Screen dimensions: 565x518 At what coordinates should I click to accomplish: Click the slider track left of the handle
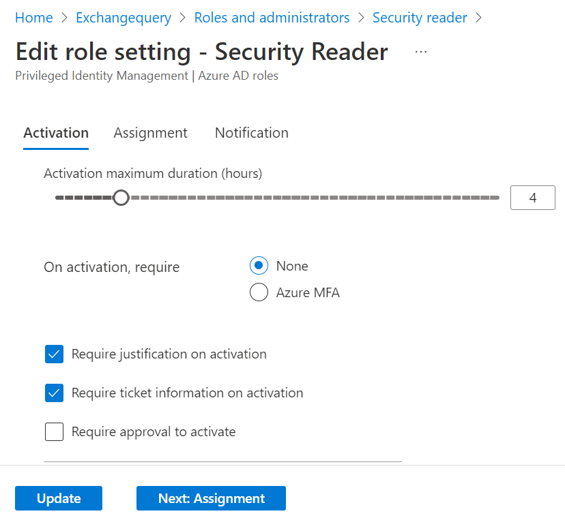click(x=82, y=198)
